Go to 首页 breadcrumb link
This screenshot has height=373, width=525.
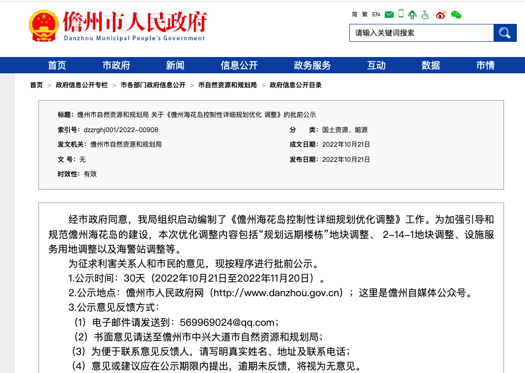37,85
